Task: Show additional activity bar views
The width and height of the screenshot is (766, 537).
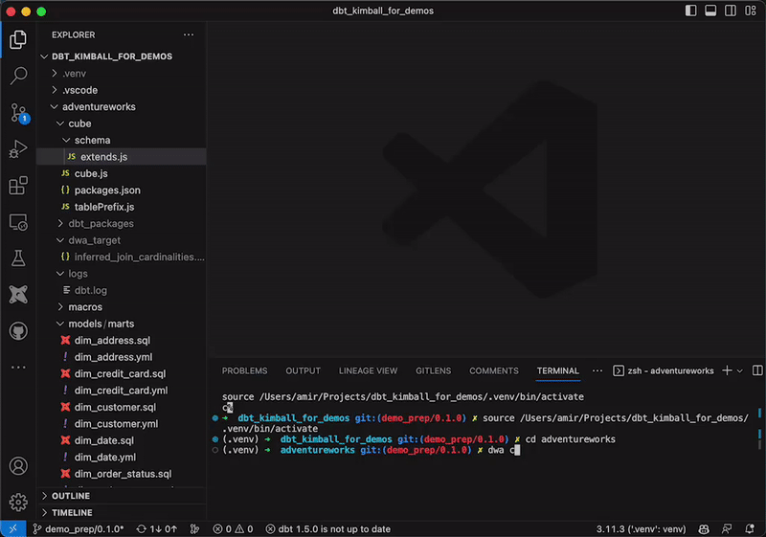Action: [x=18, y=368]
